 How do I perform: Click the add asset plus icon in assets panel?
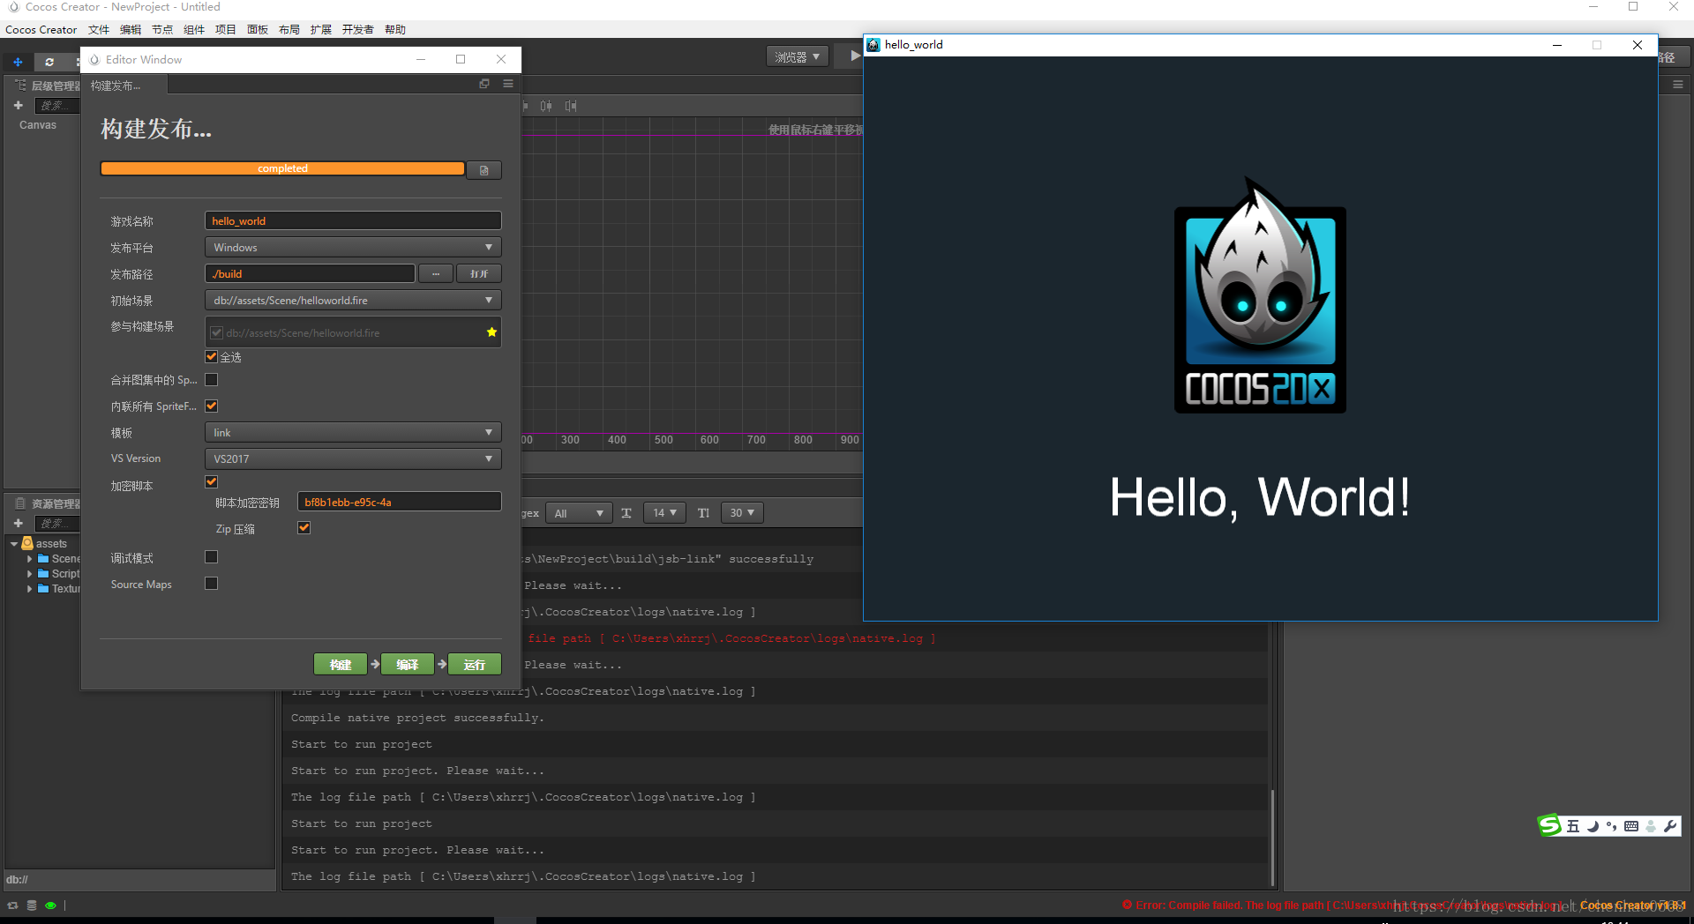point(18,523)
